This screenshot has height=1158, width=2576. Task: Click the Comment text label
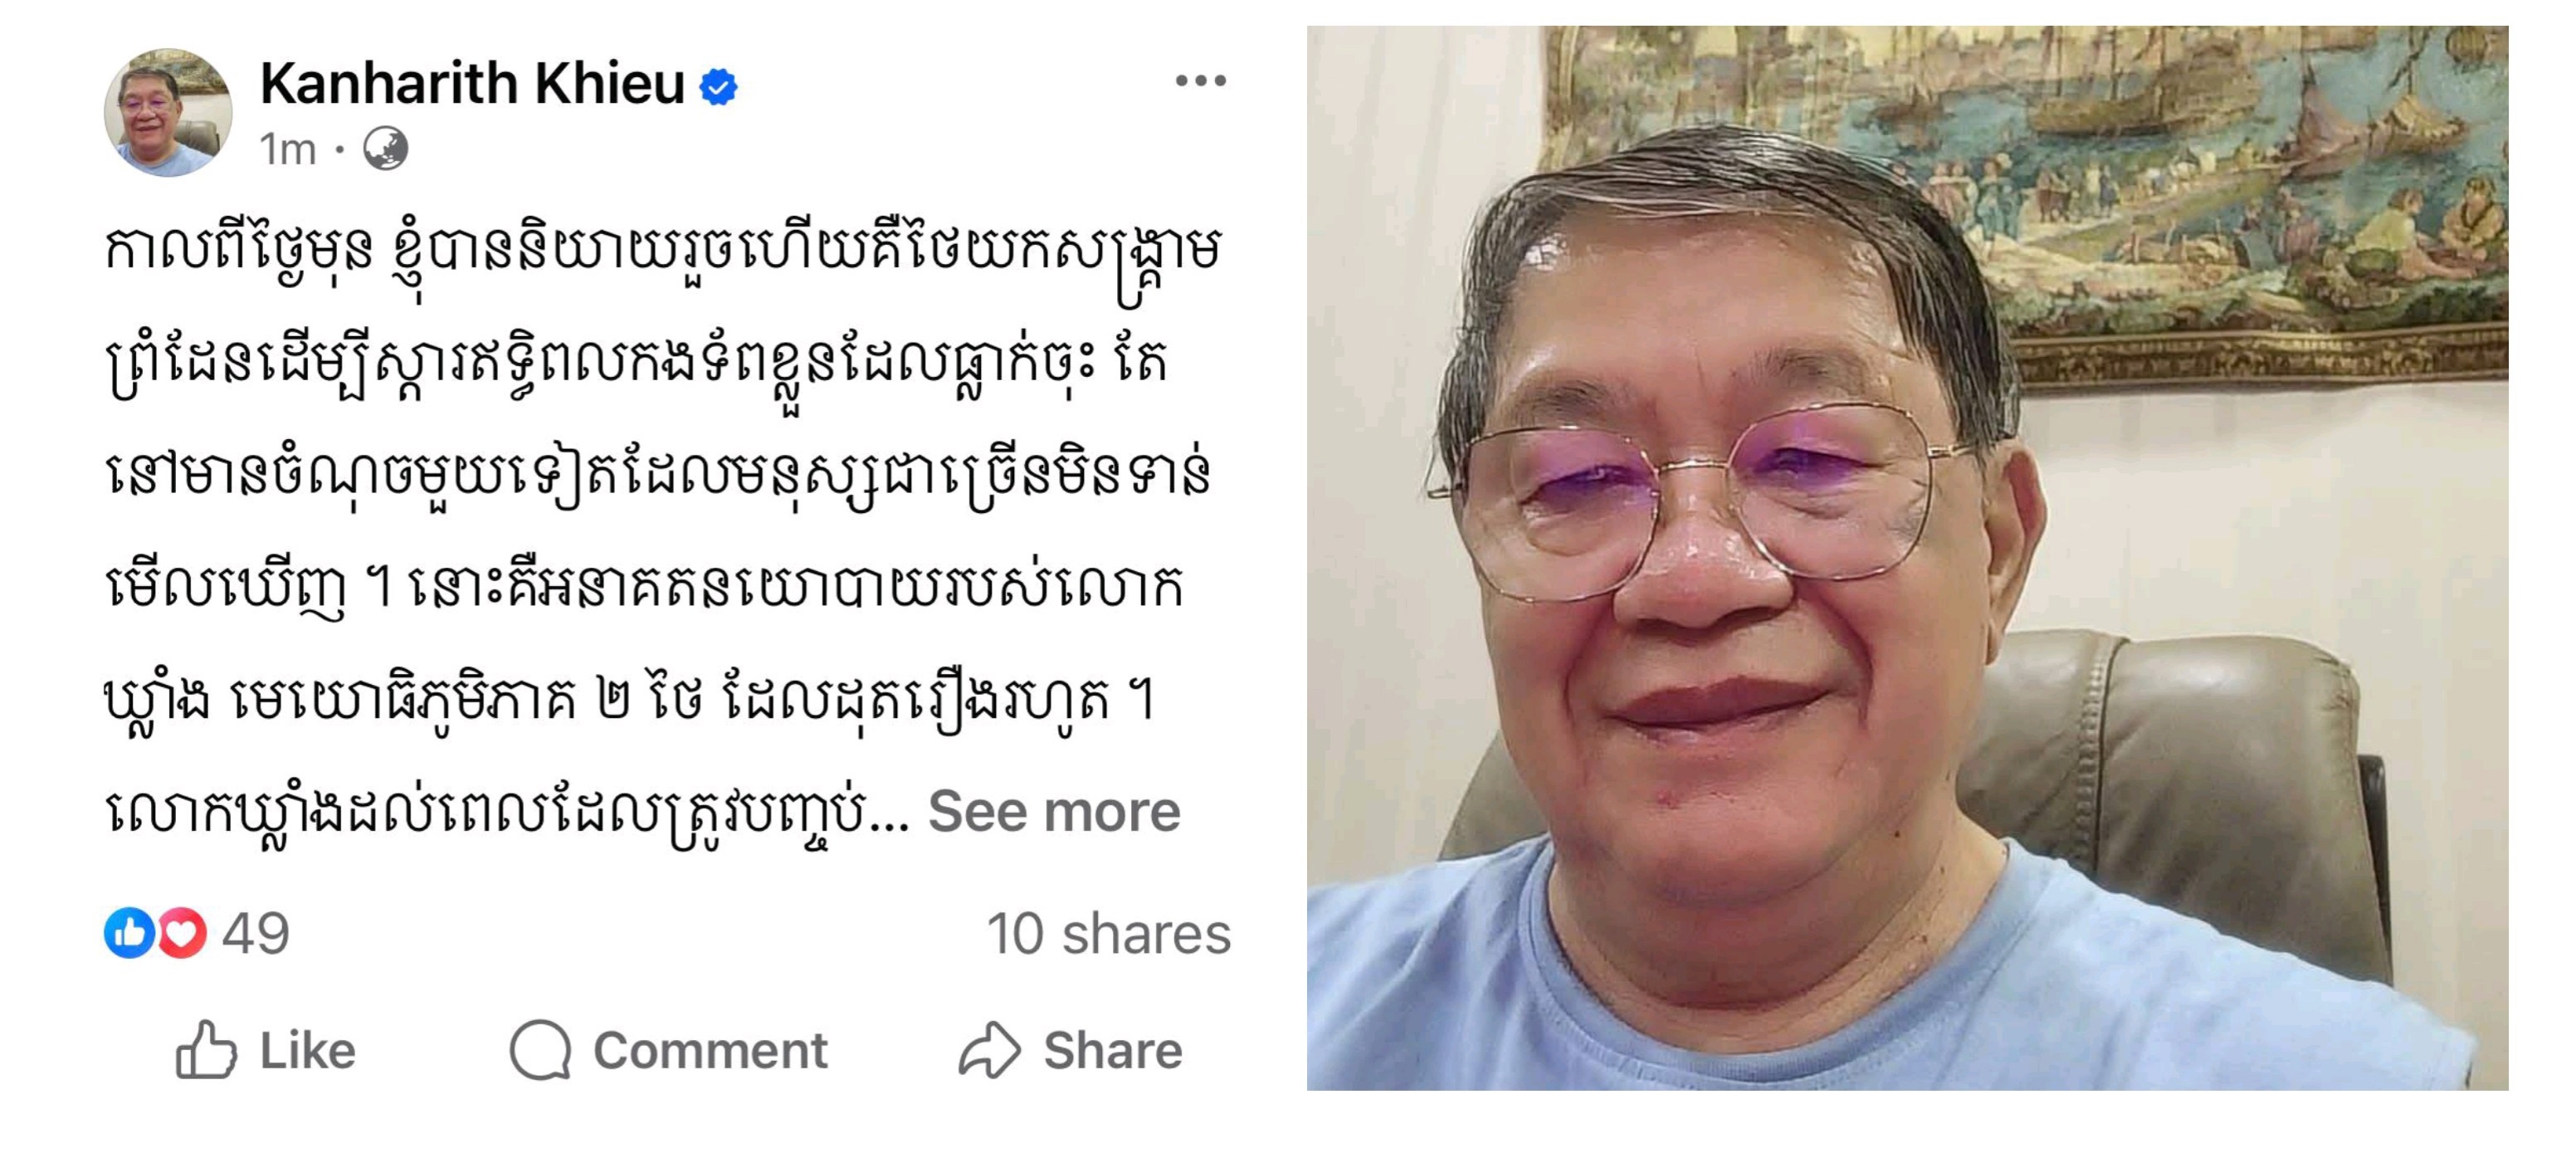coord(710,1051)
